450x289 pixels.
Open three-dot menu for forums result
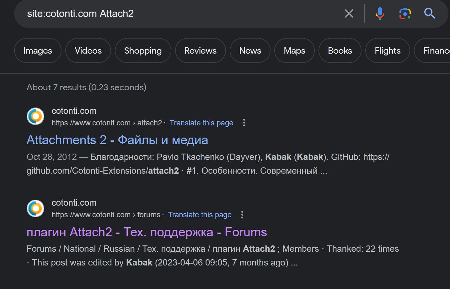click(242, 215)
